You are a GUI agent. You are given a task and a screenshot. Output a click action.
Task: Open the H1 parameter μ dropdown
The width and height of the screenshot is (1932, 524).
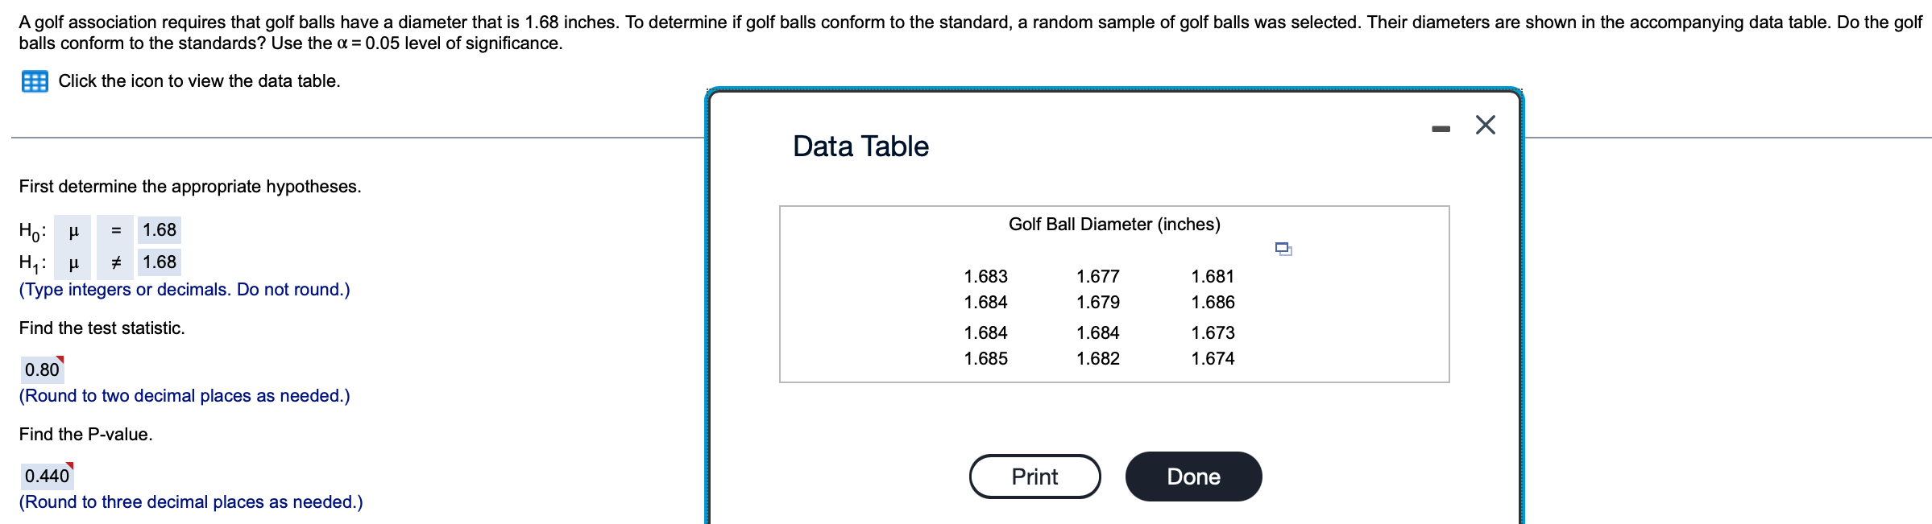tap(73, 262)
